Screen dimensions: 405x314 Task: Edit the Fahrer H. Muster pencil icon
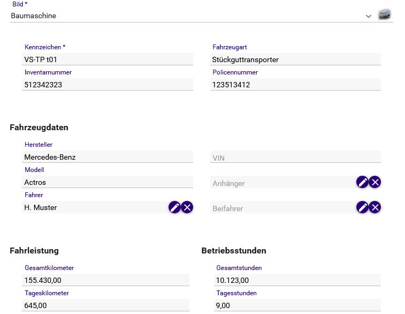pyautogui.click(x=174, y=207)
